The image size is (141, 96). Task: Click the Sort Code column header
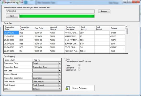42,28
